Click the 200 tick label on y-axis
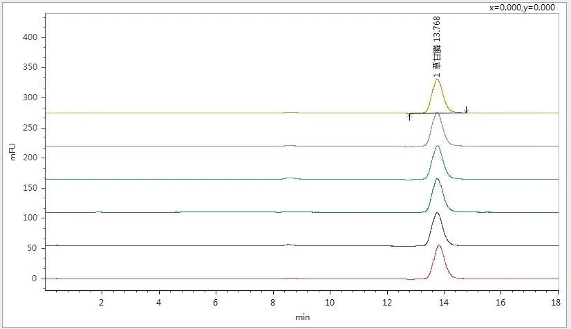This screenshot has width=571, height=329. coord(30,158)
